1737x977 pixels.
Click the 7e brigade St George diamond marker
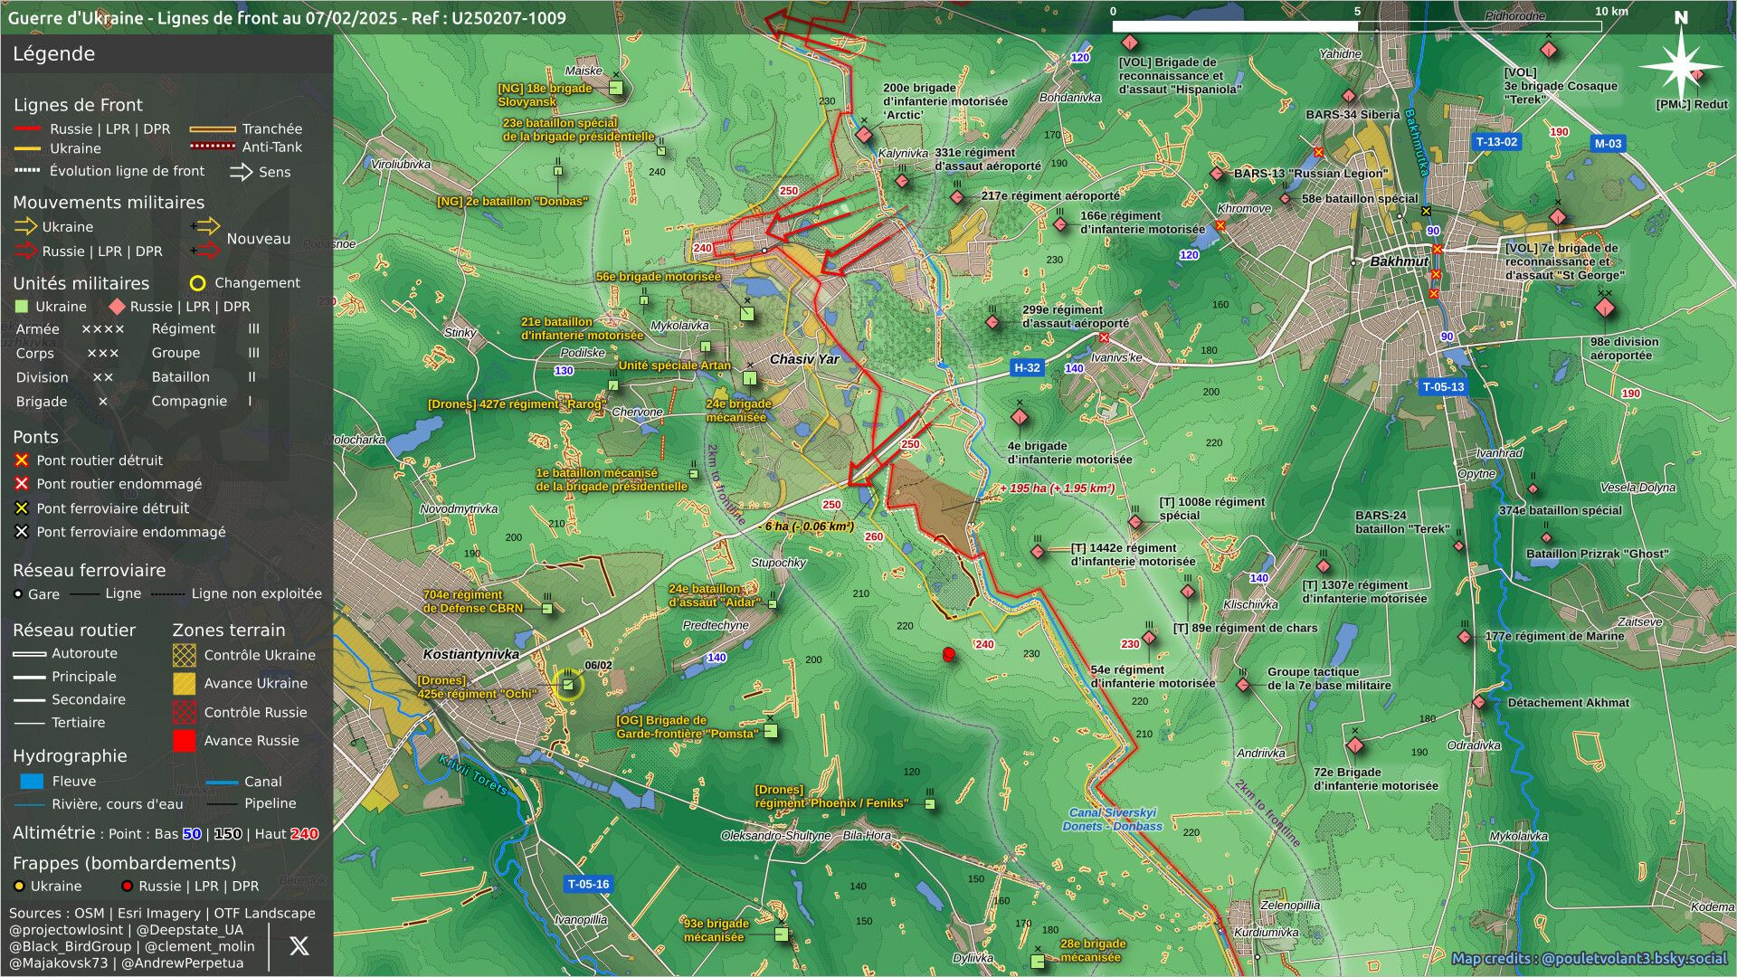point(1558,217)
